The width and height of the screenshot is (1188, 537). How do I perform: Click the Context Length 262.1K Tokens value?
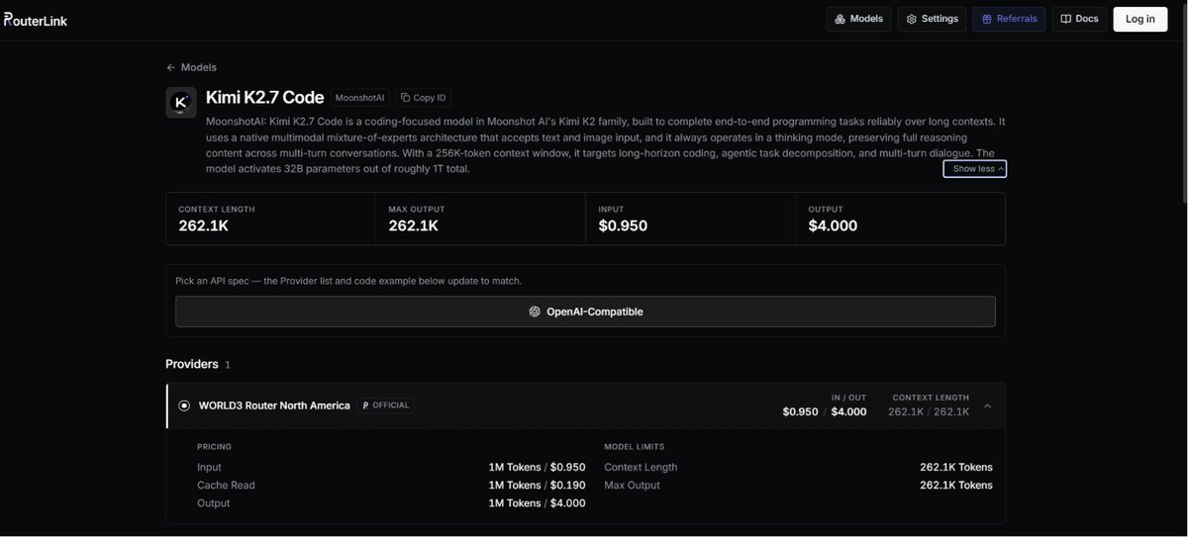click(x=956, y=467)
